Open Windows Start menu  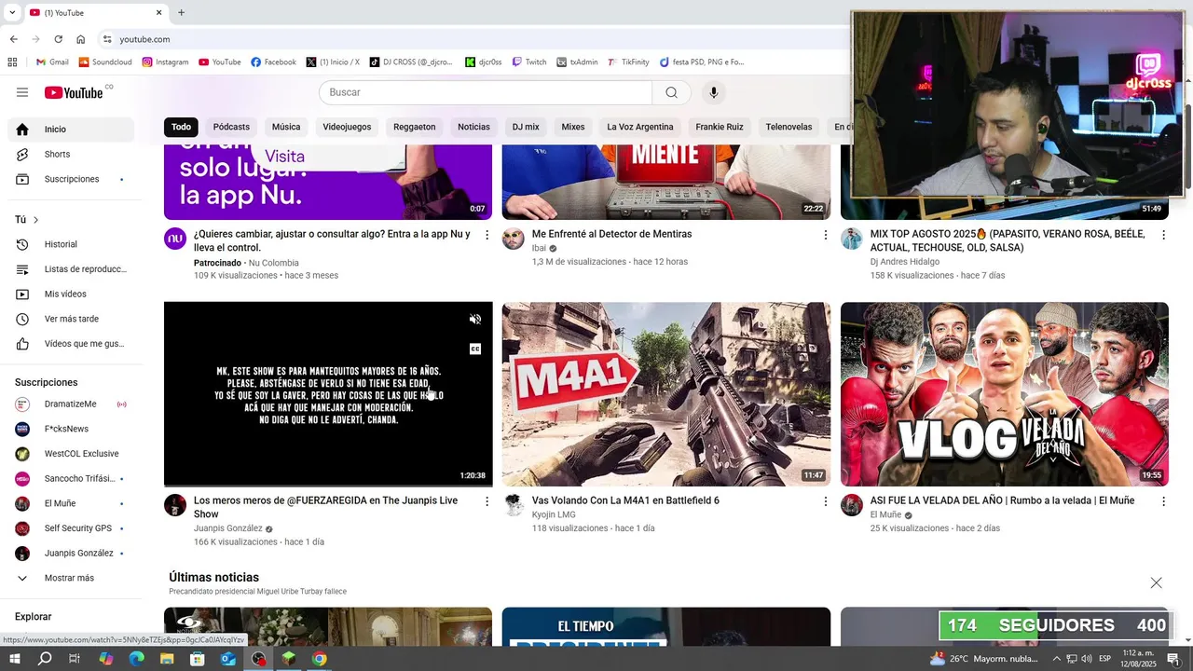pos(15,659)
